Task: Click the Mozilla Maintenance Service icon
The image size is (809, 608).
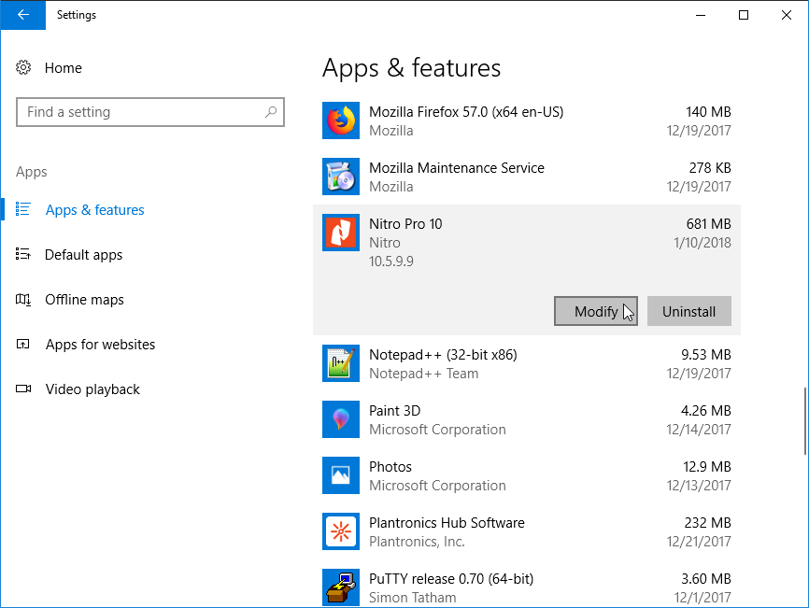Action: [341, 177]
